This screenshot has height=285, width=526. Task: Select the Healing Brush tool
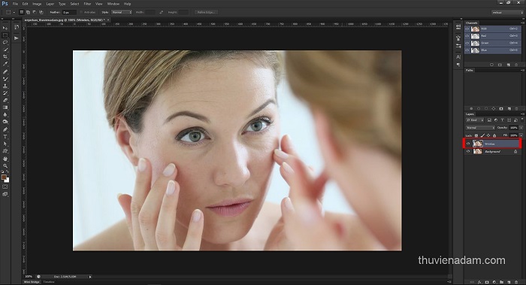click(x=5, y=71)
